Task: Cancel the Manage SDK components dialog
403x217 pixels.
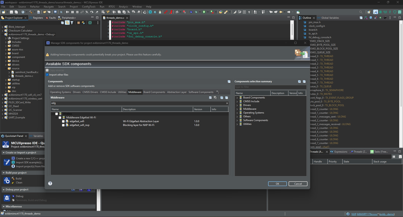Action: [298, 184]
